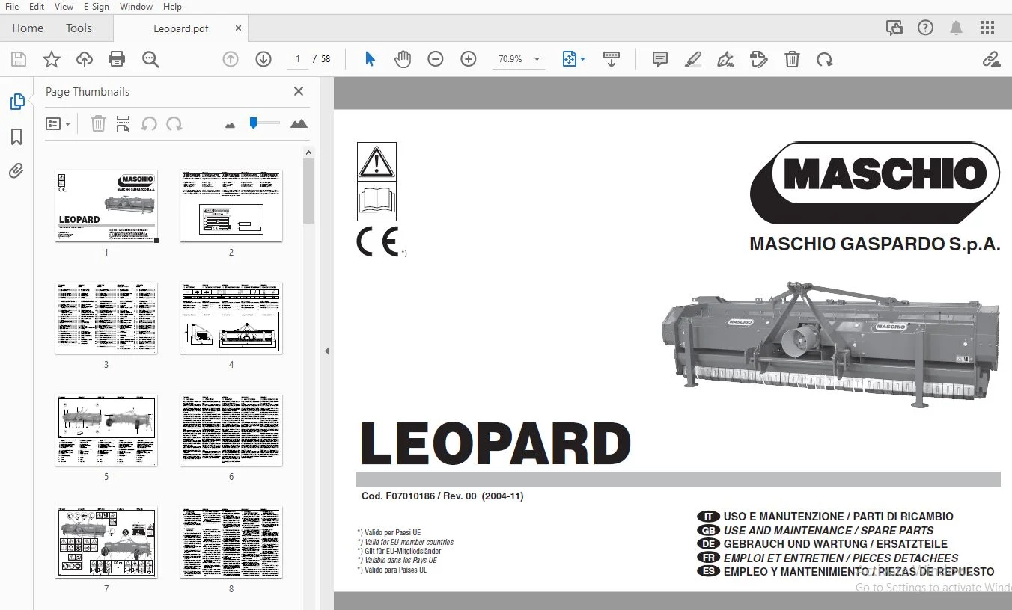
Task: Rotate the page clockwise in toolbar
Action: (x=825, y=59)
